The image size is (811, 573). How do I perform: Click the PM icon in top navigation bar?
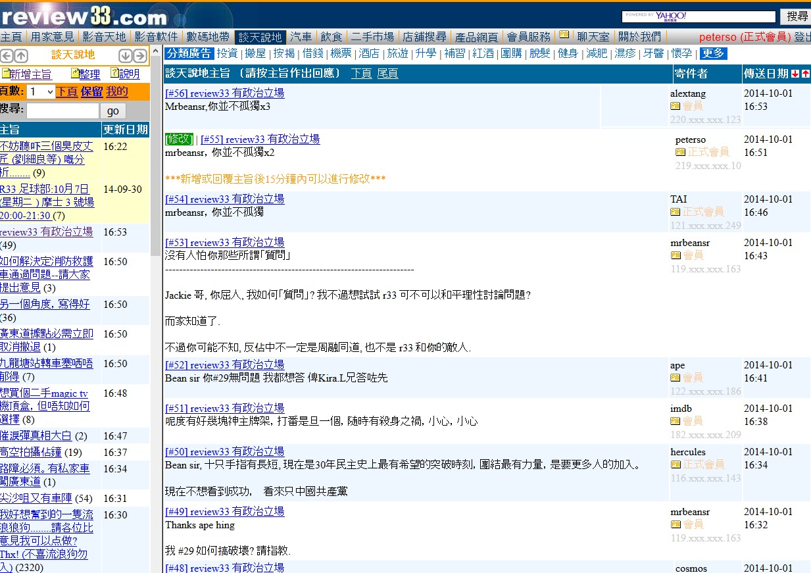point(564,36)
